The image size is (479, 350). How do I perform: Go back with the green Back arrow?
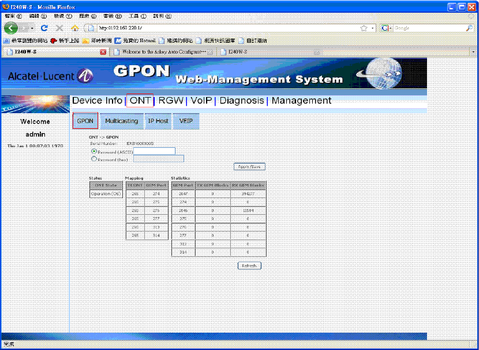11,28
